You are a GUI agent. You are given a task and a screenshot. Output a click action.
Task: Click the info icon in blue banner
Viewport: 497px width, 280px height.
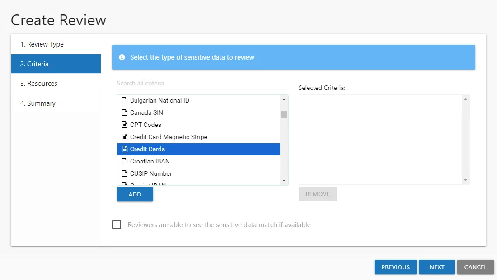[x=122, y=57]
